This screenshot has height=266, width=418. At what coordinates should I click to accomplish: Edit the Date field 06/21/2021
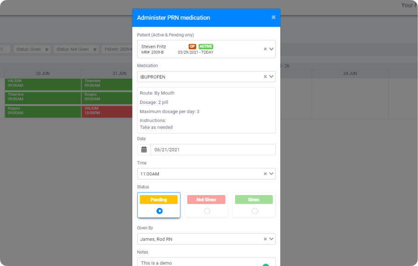click(213, 149)
